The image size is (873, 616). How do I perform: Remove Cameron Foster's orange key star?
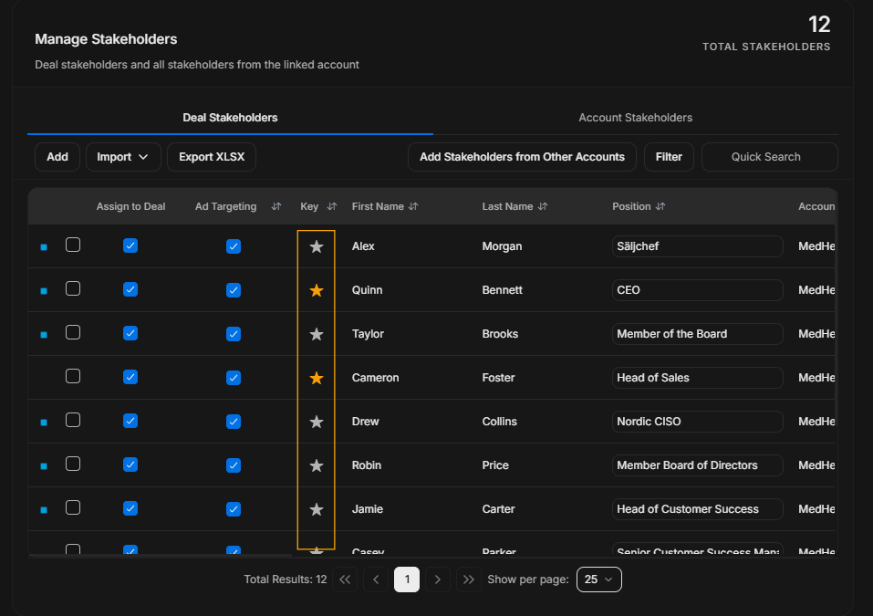(317, 378)
